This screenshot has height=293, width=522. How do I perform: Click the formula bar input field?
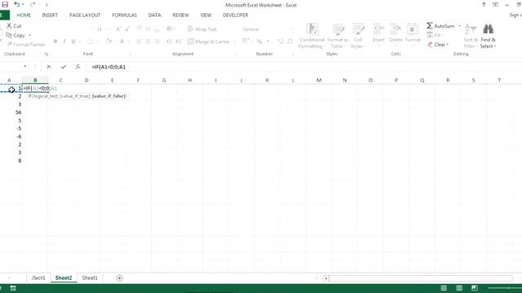(x=304, y=67)
